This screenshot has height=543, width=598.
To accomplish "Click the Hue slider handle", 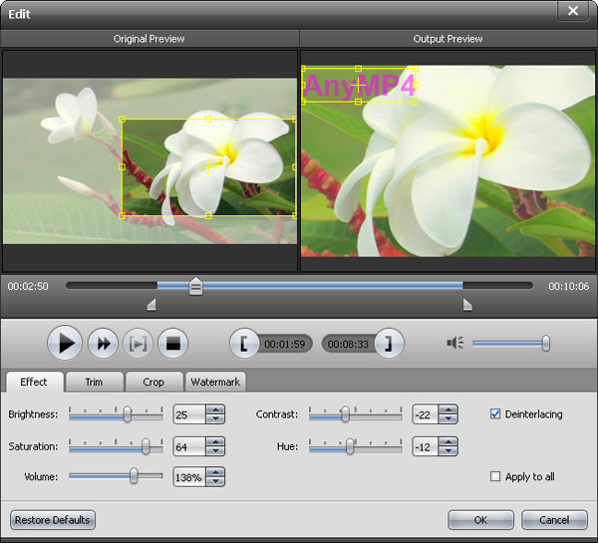I will point(350,446).
